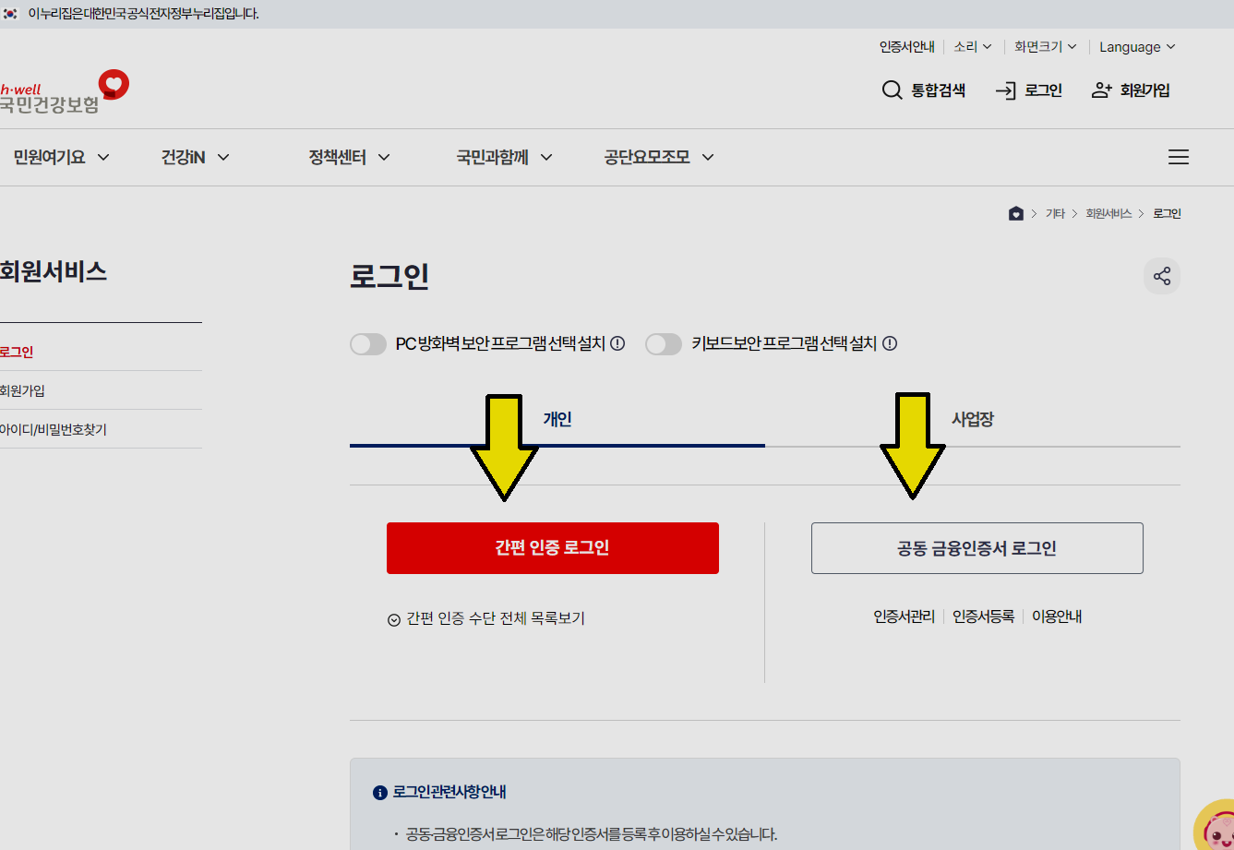This screenshot has height=850, width=1234.
Task: Open the 소리 dropdown
Action: point(967,46)
